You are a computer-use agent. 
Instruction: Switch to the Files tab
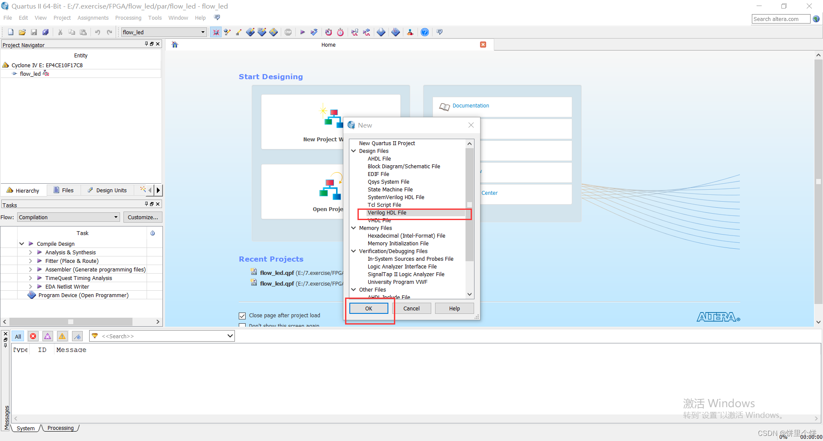[x=63, y=190]
